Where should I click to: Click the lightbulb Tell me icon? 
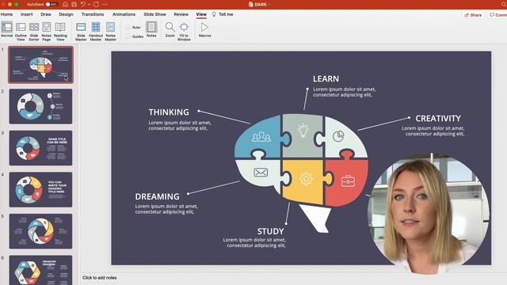(x=214, y=14)
